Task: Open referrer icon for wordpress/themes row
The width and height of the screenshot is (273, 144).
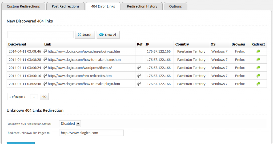Action: pyautogui.click(x=139, y=68)
